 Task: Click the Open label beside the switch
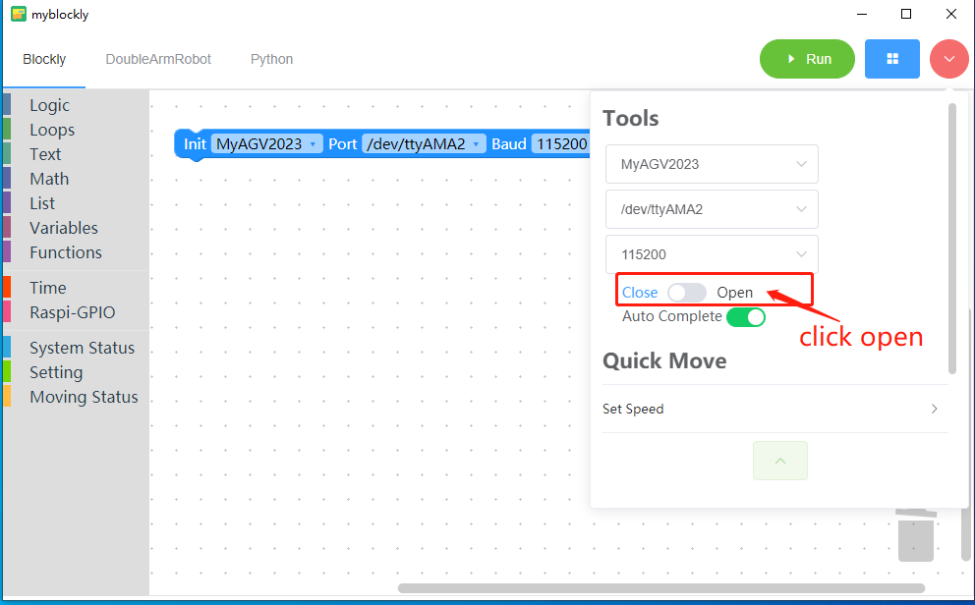[x=734, y=293]
